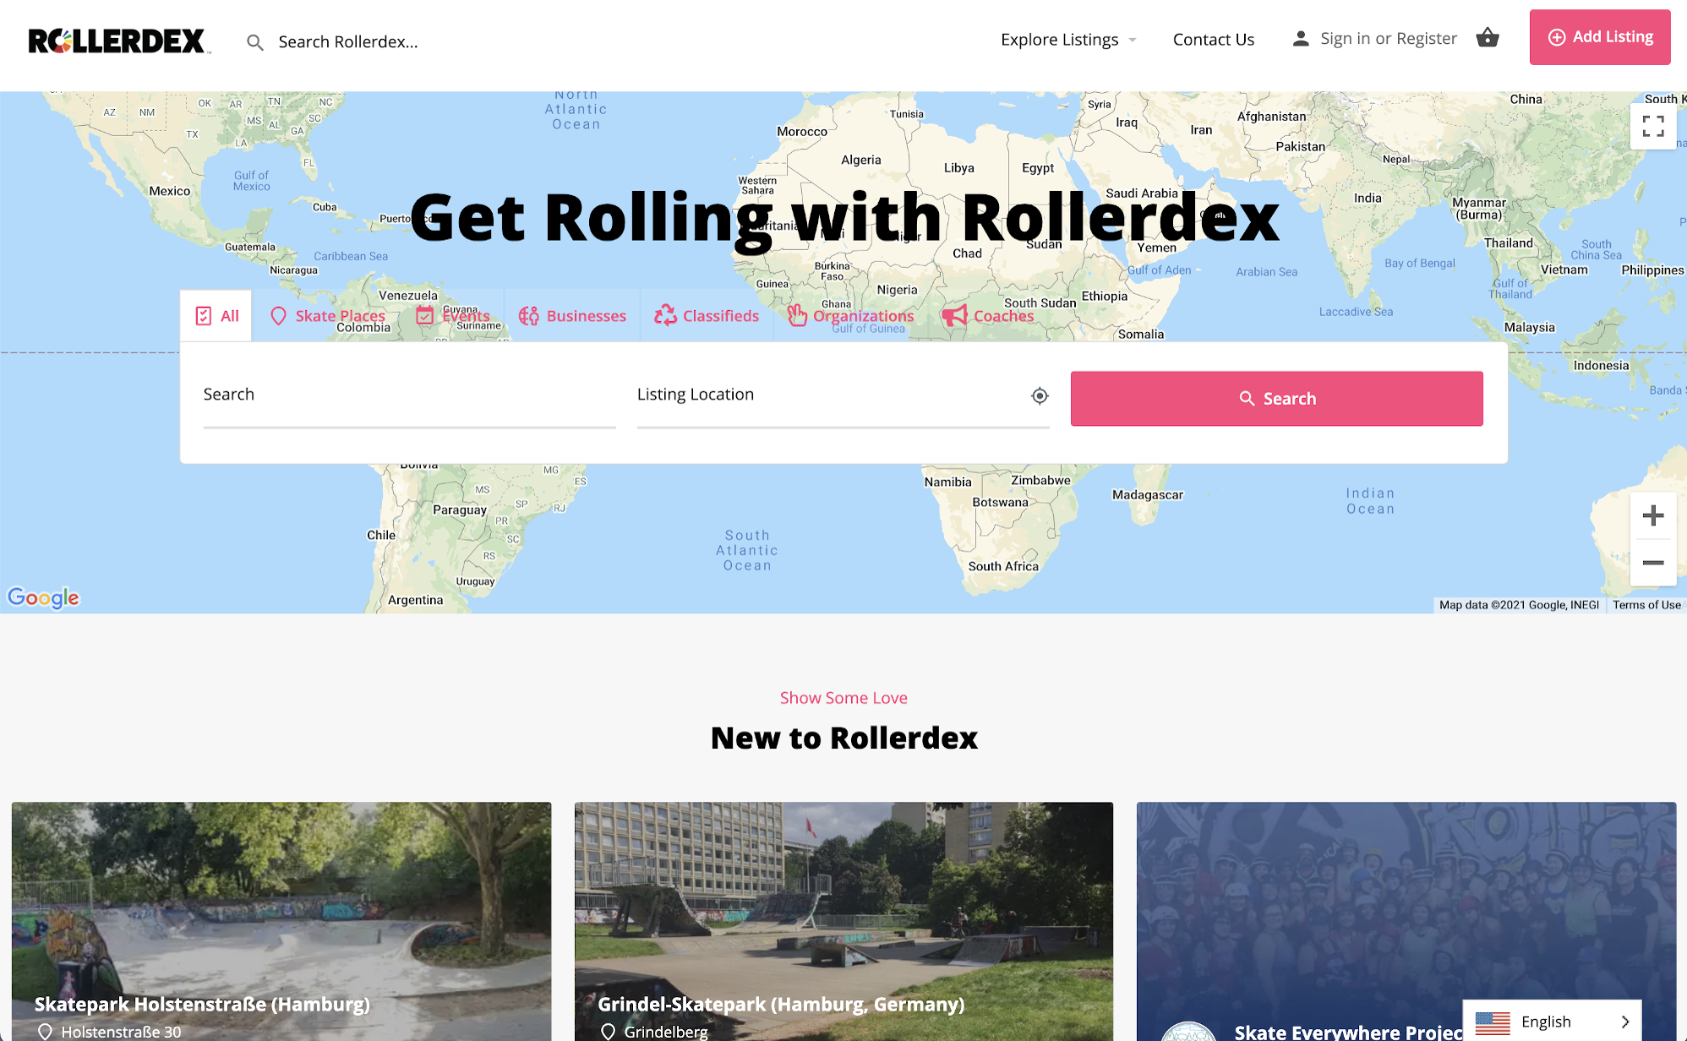The height and width of the screenshot is (1041, 1687).
Task: Click the fullscreen map icon
Action: (x=1653, y=126)
